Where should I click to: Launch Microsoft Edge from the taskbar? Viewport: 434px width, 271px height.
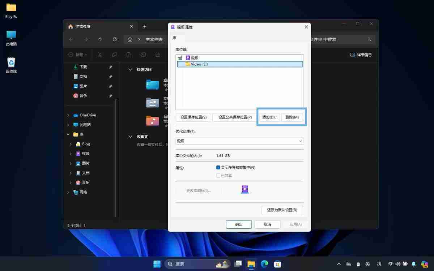click(264, 264)
